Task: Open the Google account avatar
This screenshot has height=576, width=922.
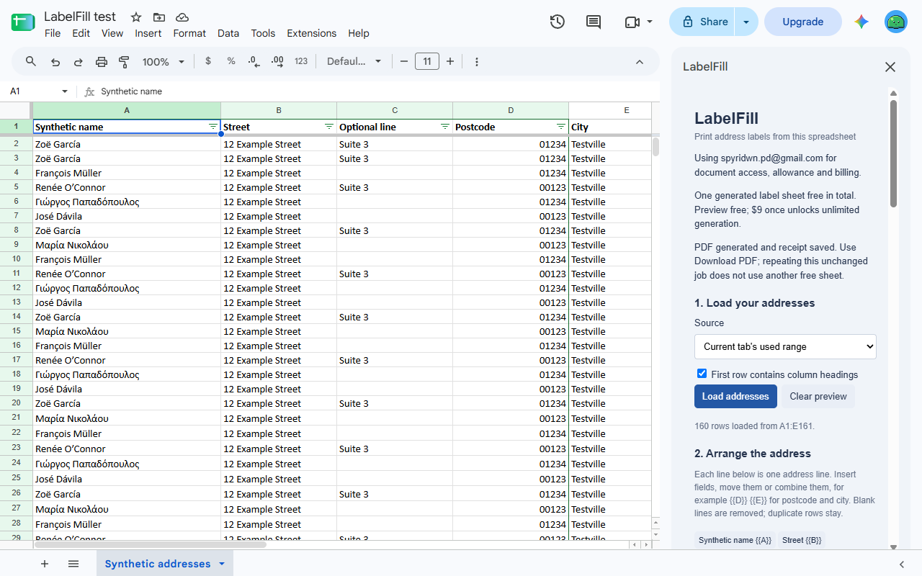Action: pyautogui.click(x=896, y=22)
